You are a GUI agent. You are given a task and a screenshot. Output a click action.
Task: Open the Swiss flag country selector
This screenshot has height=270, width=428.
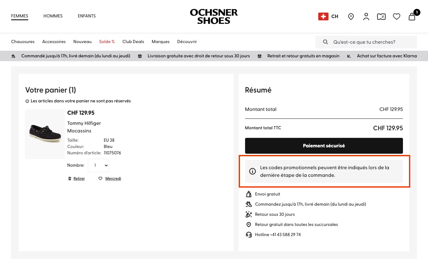pos(323,16)
